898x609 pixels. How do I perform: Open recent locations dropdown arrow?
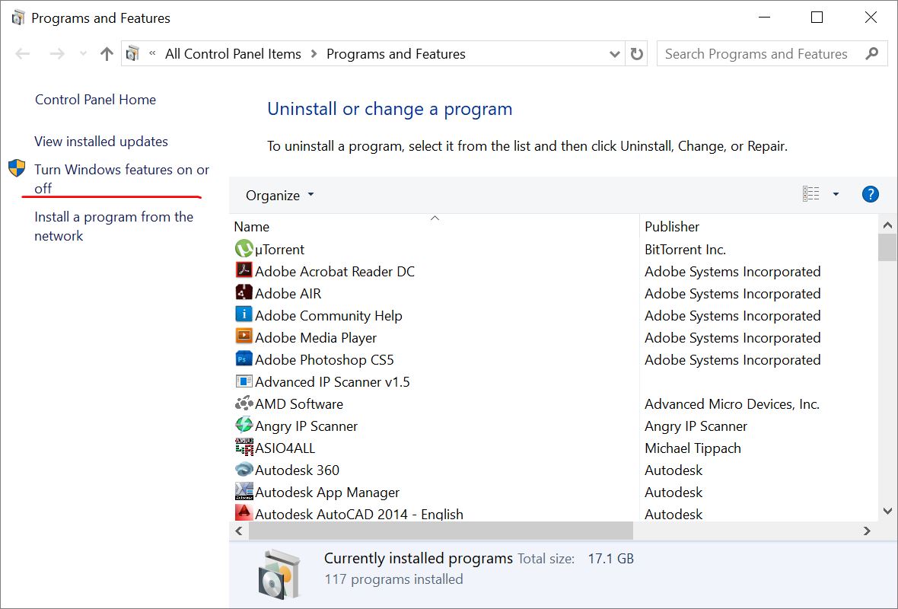click(83, 54)
